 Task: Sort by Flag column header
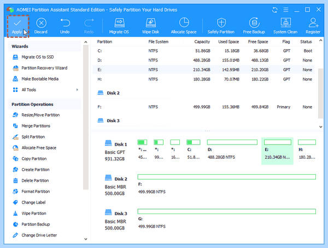pyautogui.click(x=286, y=42)
